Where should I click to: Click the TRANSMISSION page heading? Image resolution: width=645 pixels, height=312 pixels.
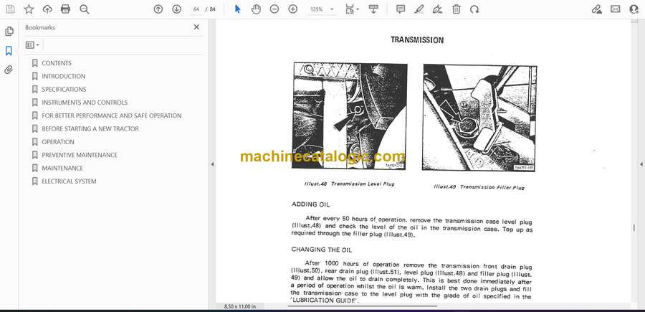tap(417, 40)
